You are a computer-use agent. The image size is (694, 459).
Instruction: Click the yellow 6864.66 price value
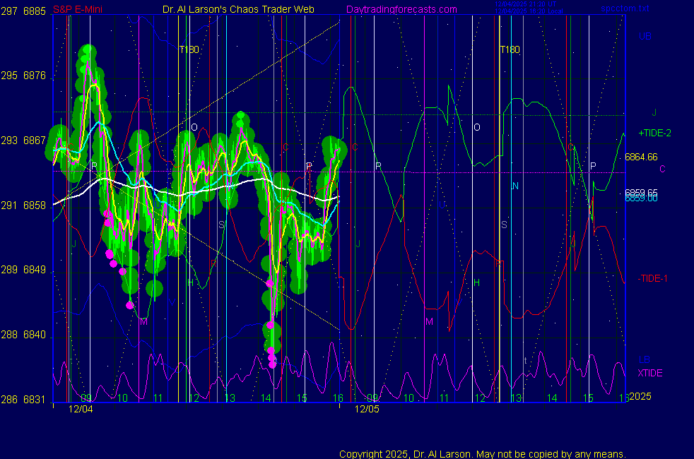point(641,157)
